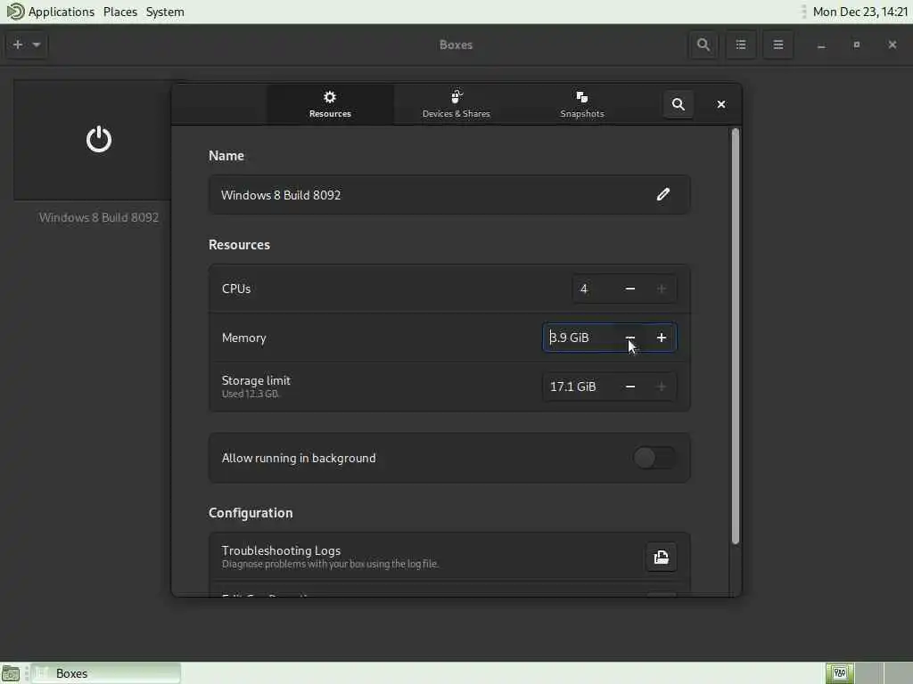The height and width of the screenshot is (684, 913).
Task: Increase the CPUs count
Action: point(661,289)
